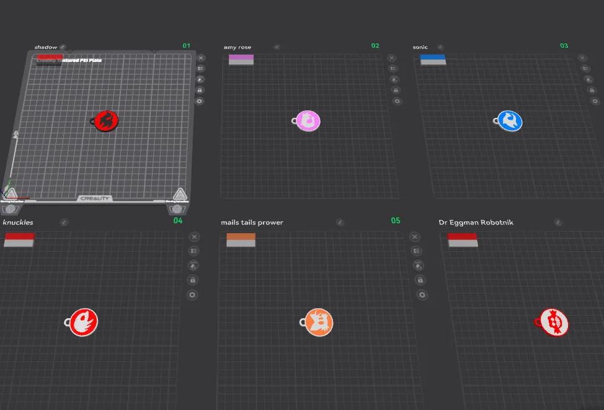This screenshot has width=604, height=410.
Task: Open gear settings for mails tails prower plate
Action: click(x=422, y=295)
